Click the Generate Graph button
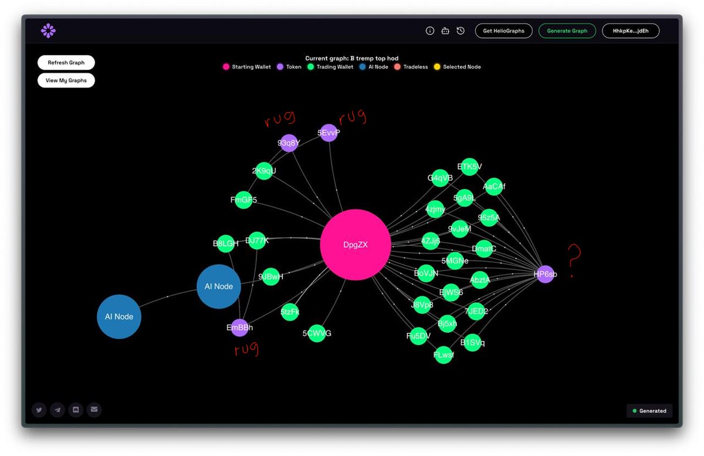704x456 pixels. pos(567,31)
